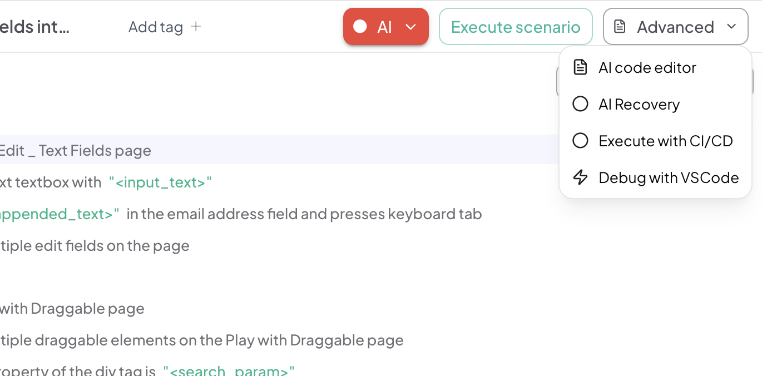Click the white record dot in AI button
The width and height of the screenshot is (762, 376).
[x=360, y=27]
